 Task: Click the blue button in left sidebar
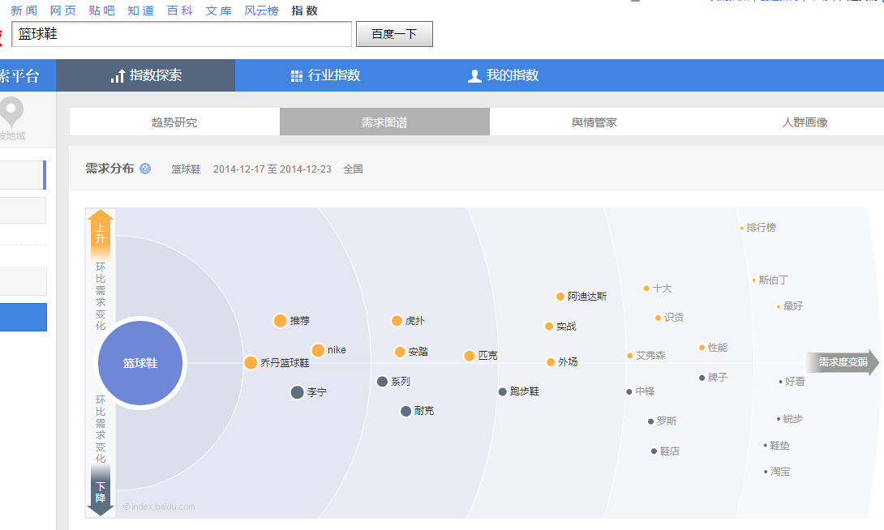[24, 317]
